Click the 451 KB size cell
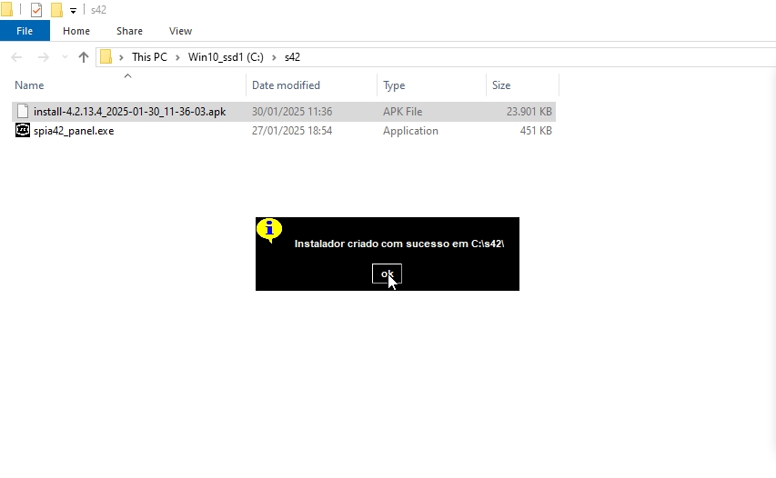 tap(536, 131)
